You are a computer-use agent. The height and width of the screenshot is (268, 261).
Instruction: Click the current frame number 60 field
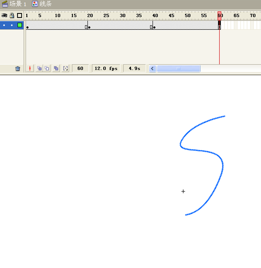(80, 68)
